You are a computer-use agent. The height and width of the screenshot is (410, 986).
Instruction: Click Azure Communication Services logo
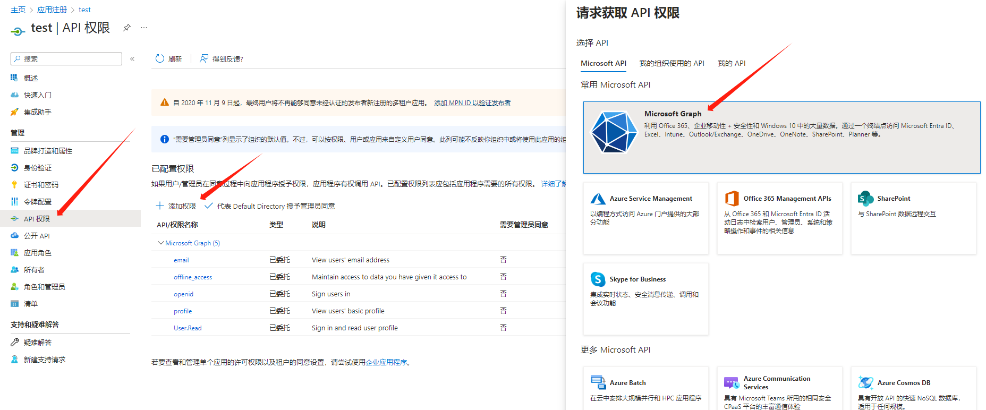click(732, 382)
